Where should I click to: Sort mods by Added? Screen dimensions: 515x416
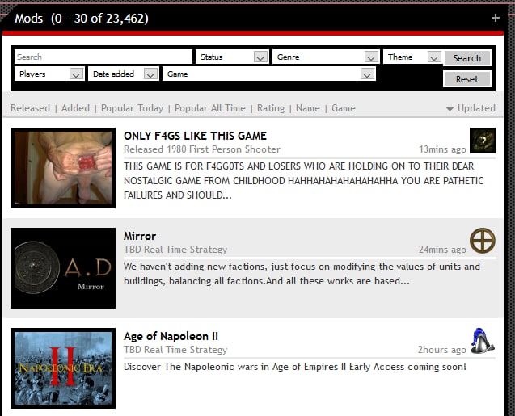(x=75, y=108)
